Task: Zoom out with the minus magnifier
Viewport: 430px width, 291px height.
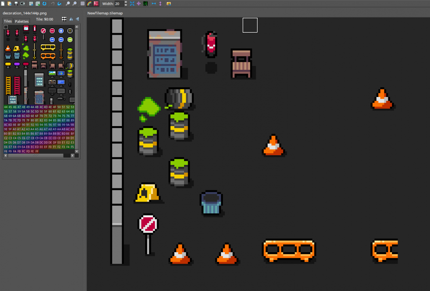Action: (68, 4)
